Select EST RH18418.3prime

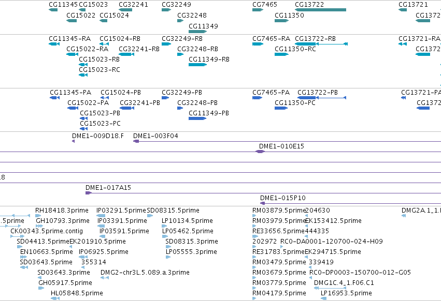[62, 210]
